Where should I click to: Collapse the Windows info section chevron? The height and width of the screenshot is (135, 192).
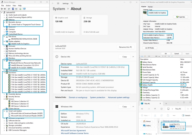coord(133,107)
